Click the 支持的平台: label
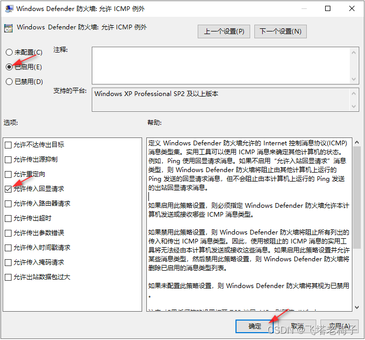The height and width of the screenshot is (340, 365). [70, 91]
